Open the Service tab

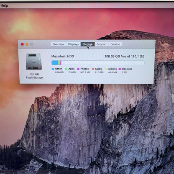tap(115, 44)
